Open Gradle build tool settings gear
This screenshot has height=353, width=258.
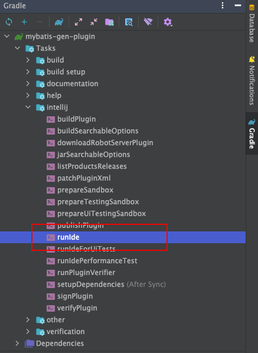pos(168,22)
